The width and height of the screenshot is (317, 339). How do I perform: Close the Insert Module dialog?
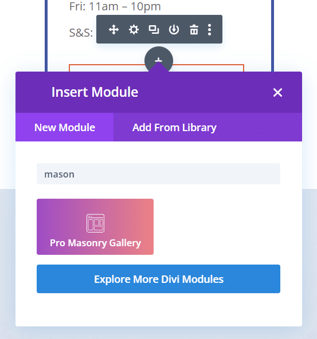277,93
